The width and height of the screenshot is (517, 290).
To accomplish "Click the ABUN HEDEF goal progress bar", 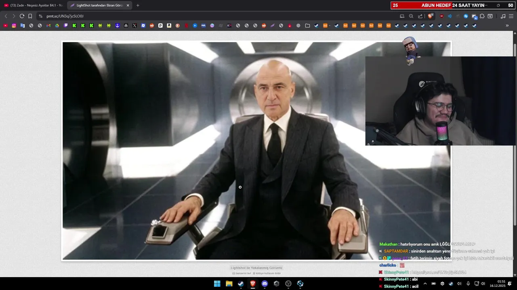I will point(452,5).
